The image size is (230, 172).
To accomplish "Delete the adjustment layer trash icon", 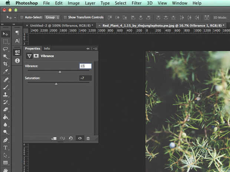I will pos(88,138).
